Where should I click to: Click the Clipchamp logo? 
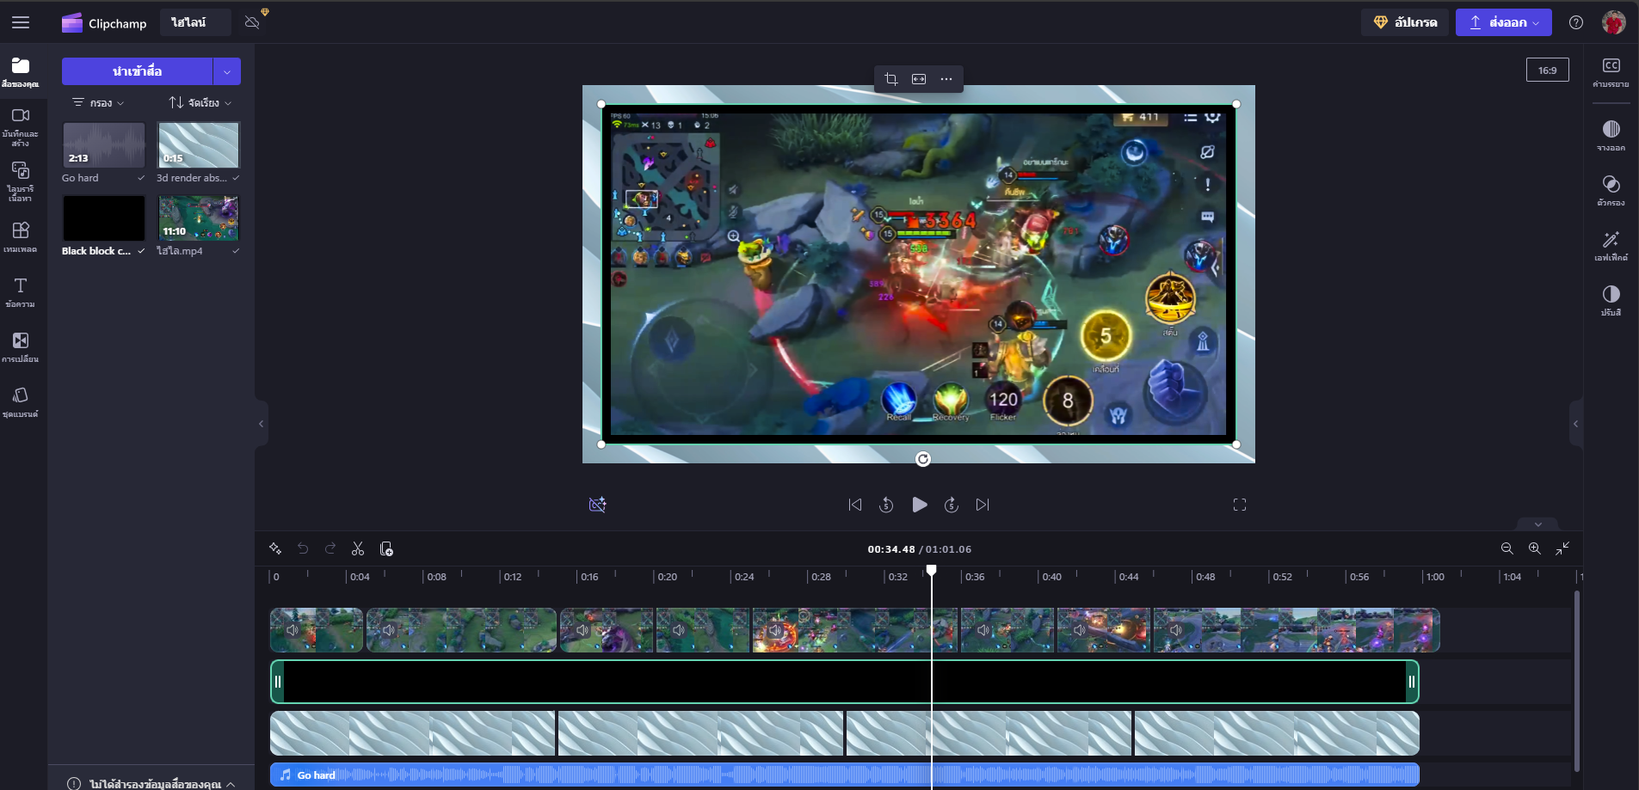[x=104, y=22]
